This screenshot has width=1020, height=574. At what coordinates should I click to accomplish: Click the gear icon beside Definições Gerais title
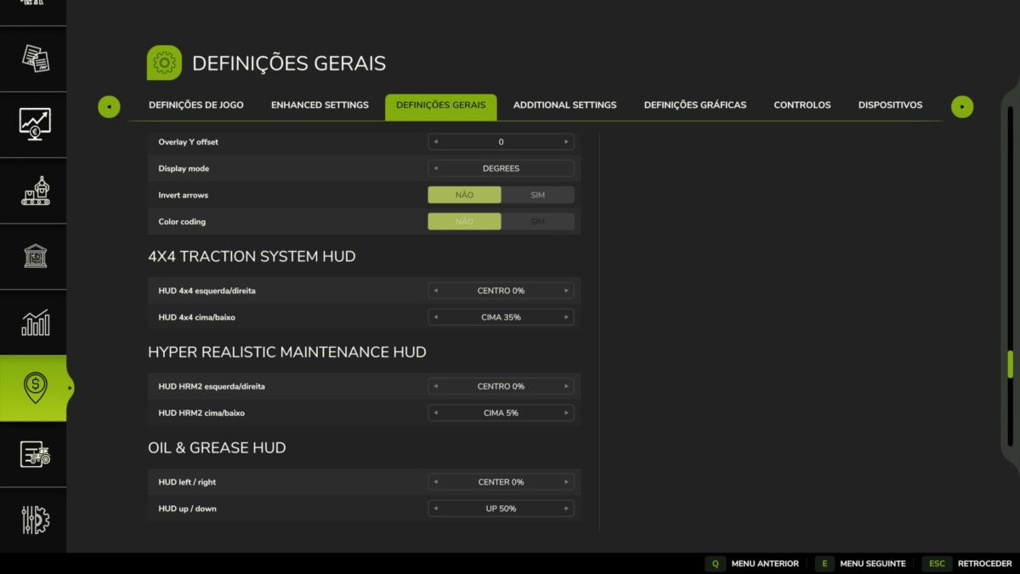click(x=164, y=63)
